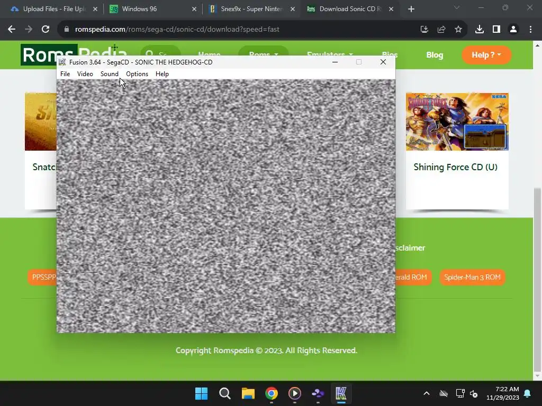Switch to the Upload Files browser tab
Screen dimensions: 542x406
pyautogui.click(x=53, y=9)
